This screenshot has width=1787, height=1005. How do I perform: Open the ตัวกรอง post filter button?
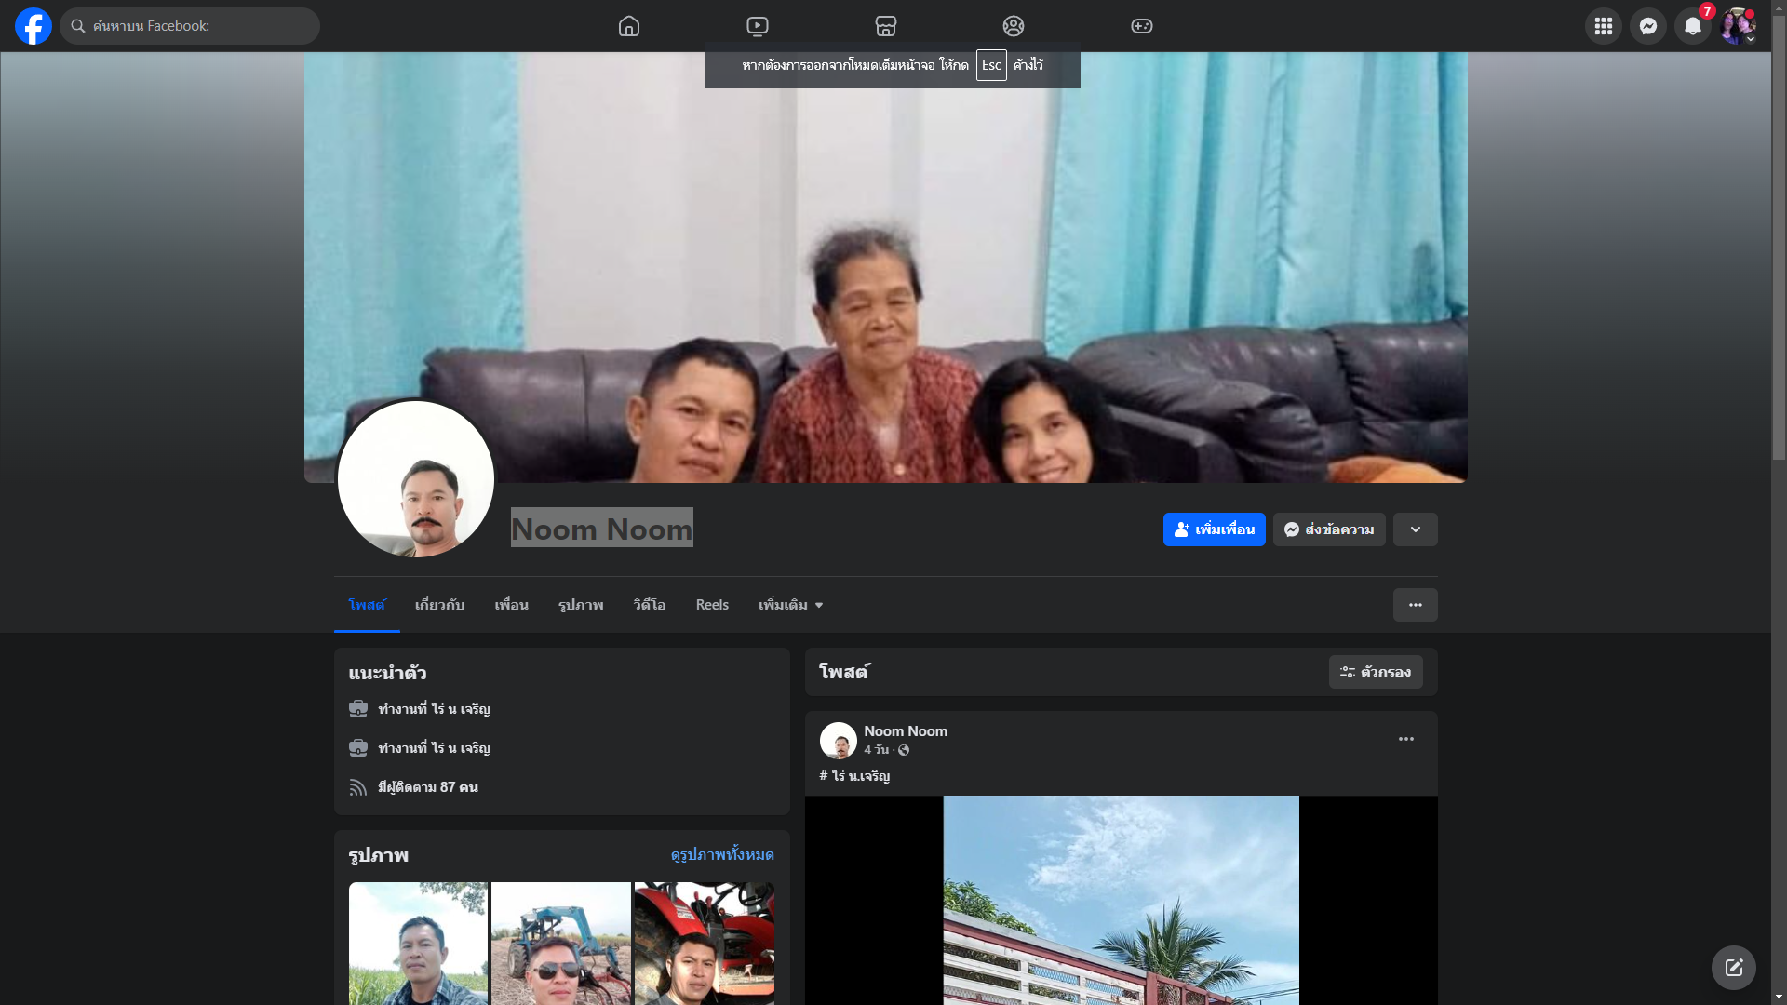click(x=1375, y=672)
